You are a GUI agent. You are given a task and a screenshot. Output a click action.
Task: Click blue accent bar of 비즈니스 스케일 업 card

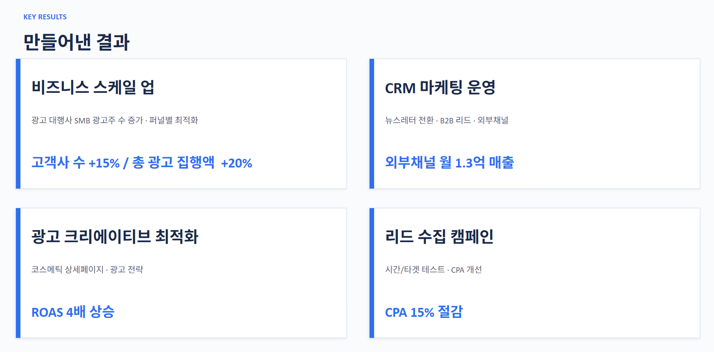(18, 124)
